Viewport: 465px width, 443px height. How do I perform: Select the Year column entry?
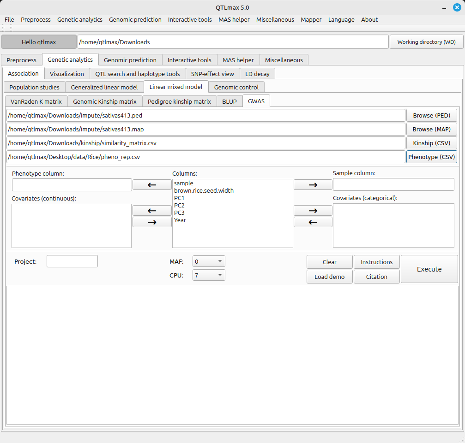(x=180, y=220)
